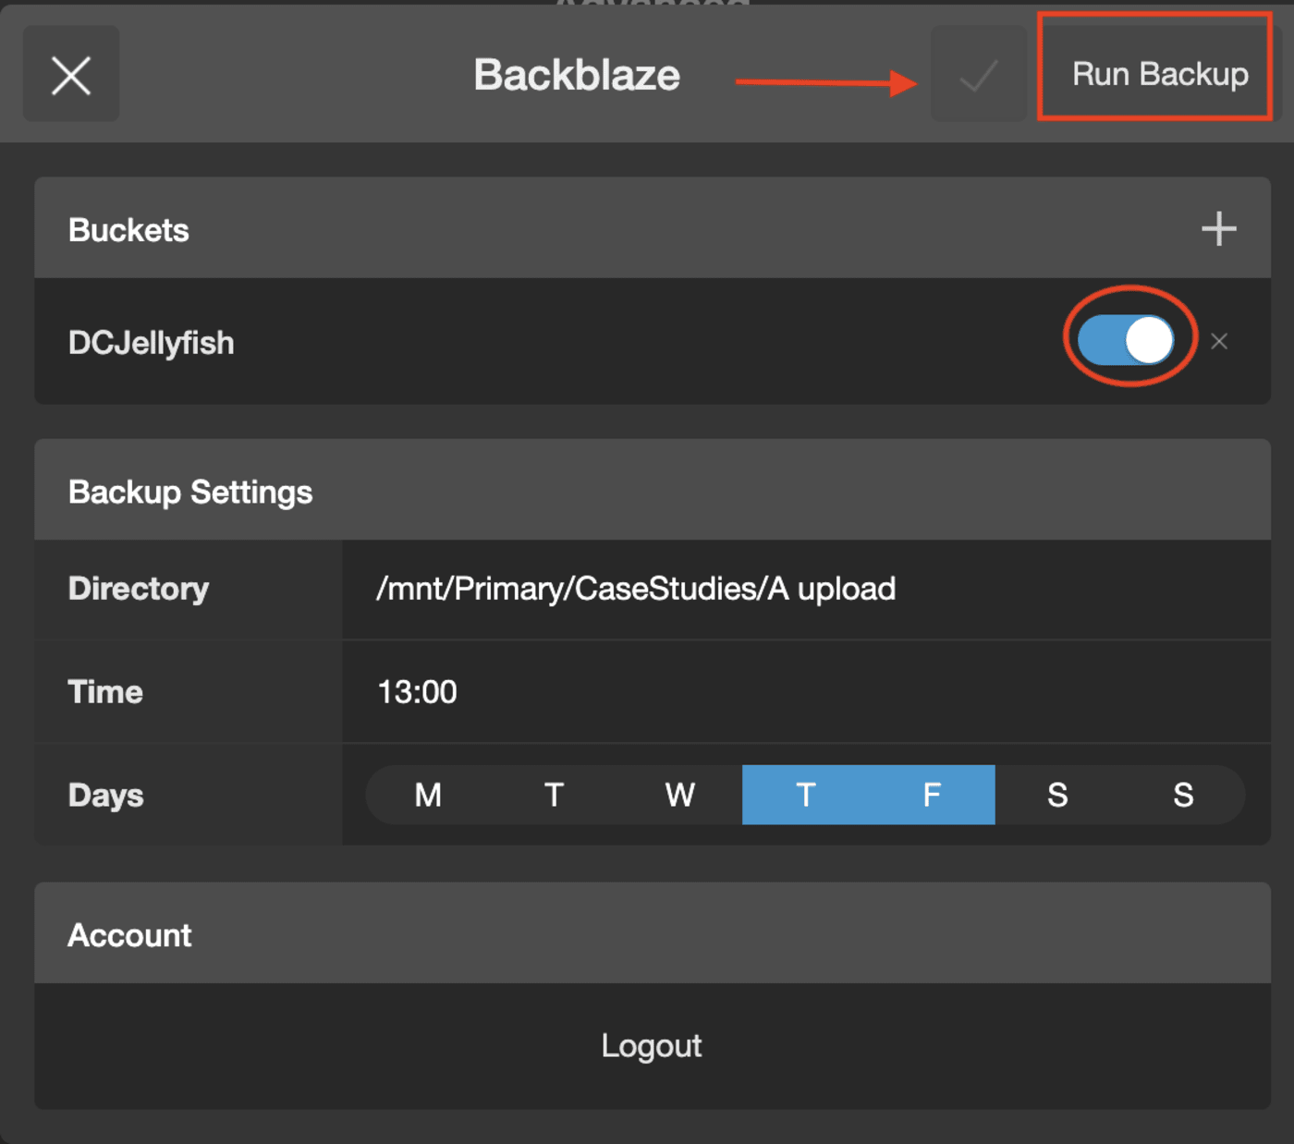Click the Backup Settings header
Viewport: 1294px width, 1144px height.
tap(189, 491)
